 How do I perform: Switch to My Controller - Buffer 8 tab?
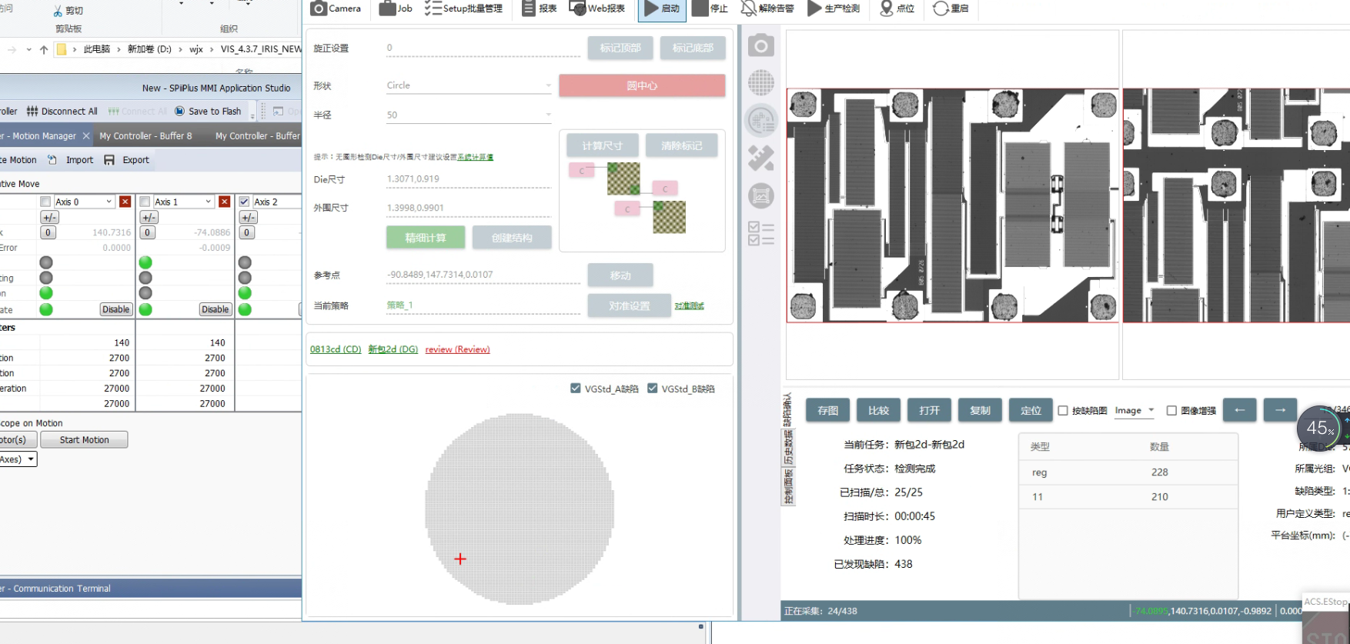(145, 136)
